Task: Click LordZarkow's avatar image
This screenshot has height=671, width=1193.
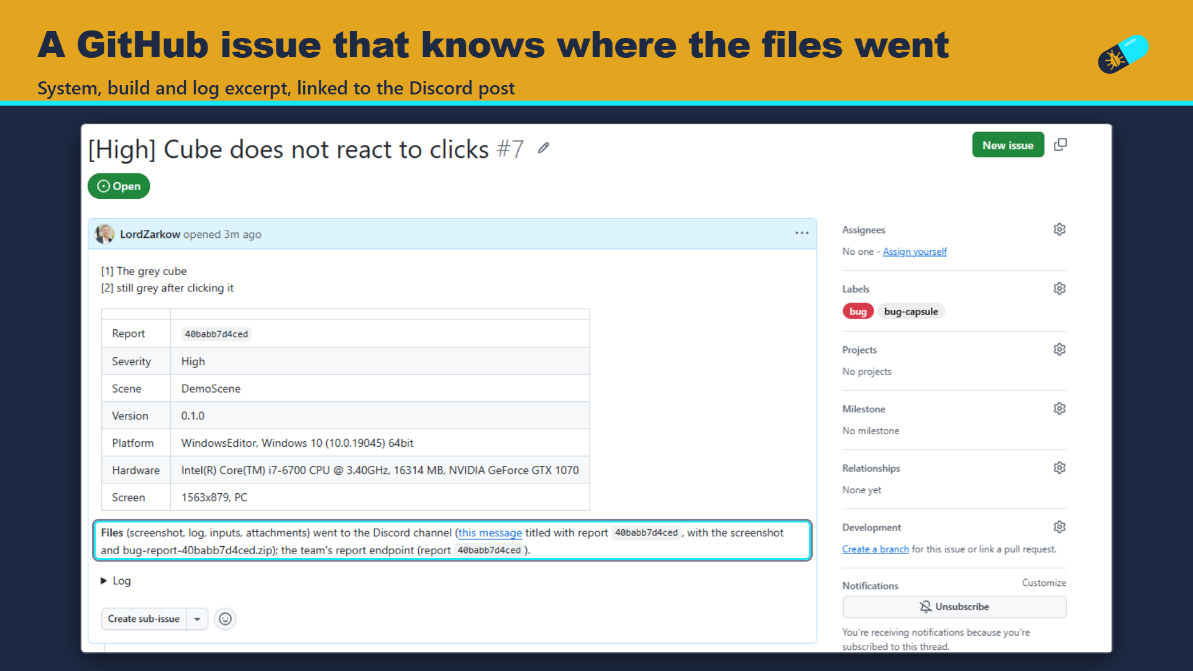Action: click(x=104, y=234)
